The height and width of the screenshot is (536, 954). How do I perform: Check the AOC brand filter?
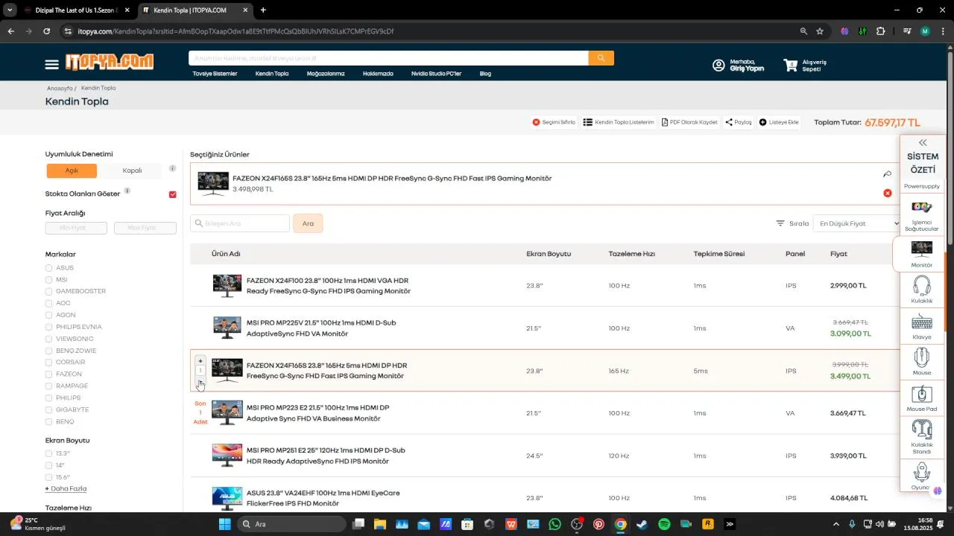pos(48,303)
